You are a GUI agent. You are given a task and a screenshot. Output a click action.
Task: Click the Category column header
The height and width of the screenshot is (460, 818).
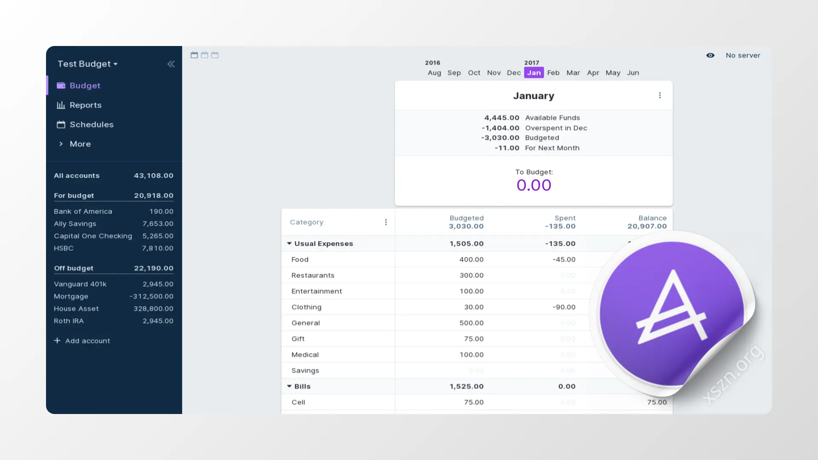[306, 222]
